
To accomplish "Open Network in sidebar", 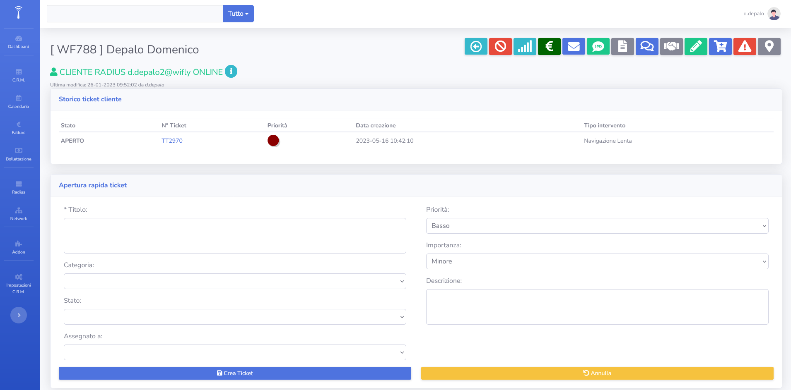I will (x=19, y=214).
